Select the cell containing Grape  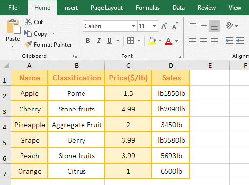coord(29,140)
